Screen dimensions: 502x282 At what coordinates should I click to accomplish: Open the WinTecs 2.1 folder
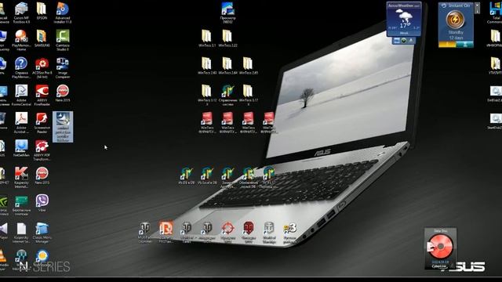[207, 39]
